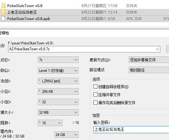Screen dimensions: 169x140
Task: Click the date 8月22日星期六 6:58
Action: click(98, 19)
